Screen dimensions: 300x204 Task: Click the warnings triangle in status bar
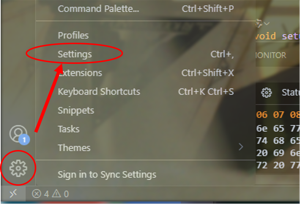56,194
